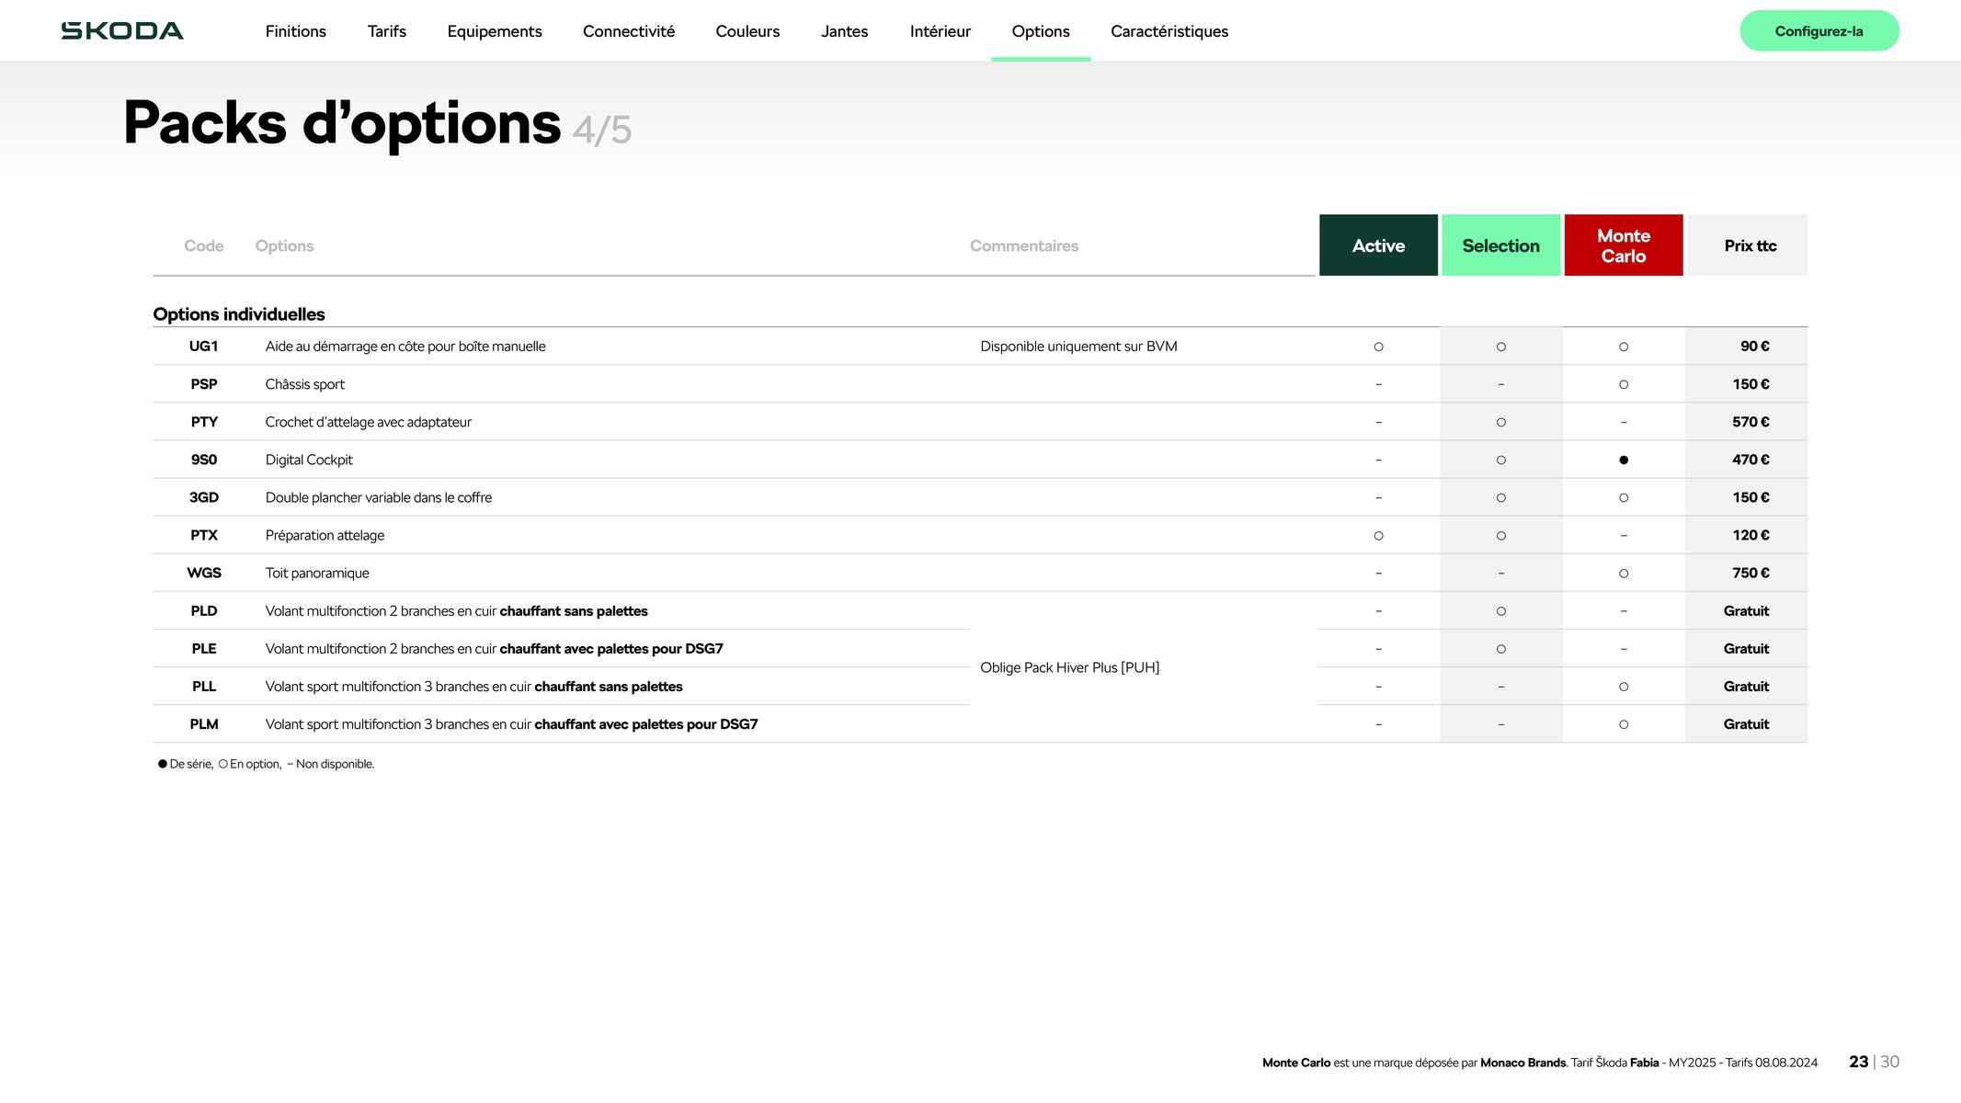Open the Tarifs section

point(386,31)
